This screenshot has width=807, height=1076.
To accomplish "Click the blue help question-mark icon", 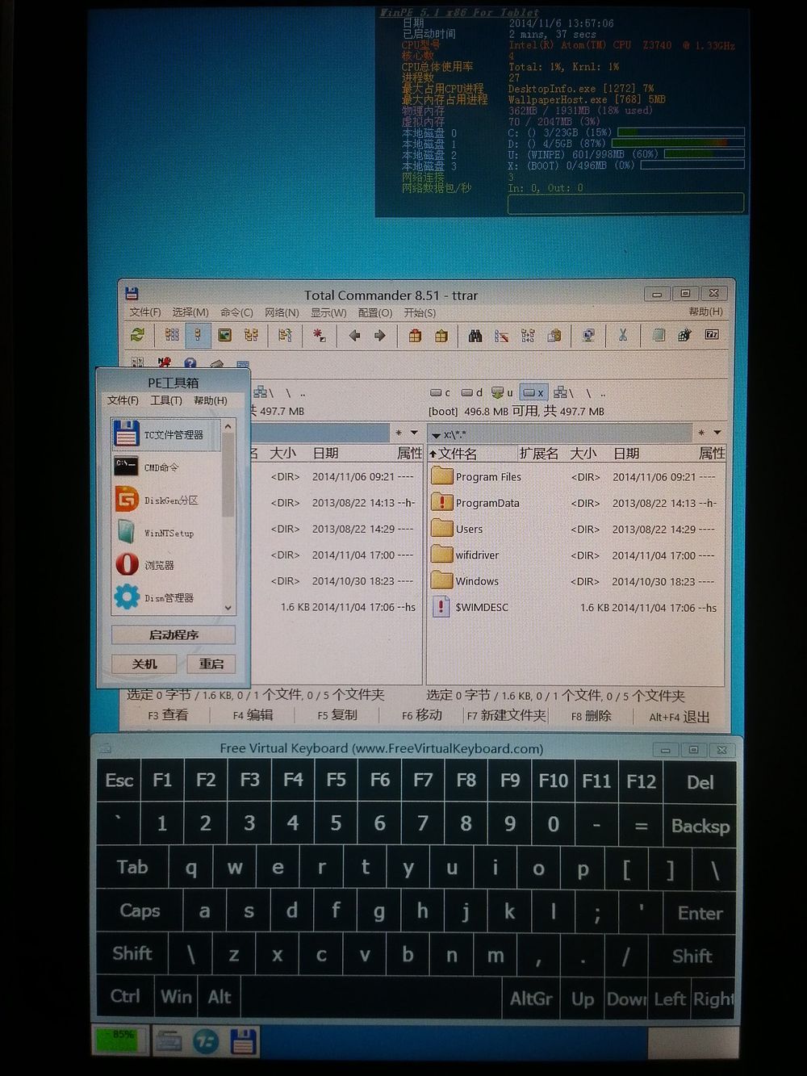I will coord(190,363).
